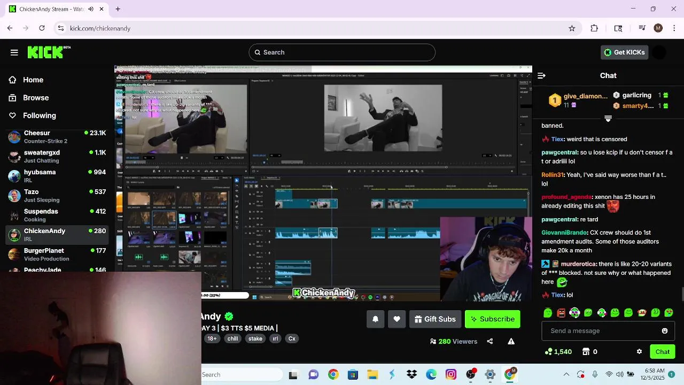Open Task View on the taskbar
The height and width of the screenshot is (385, 684).
[293, 375]
